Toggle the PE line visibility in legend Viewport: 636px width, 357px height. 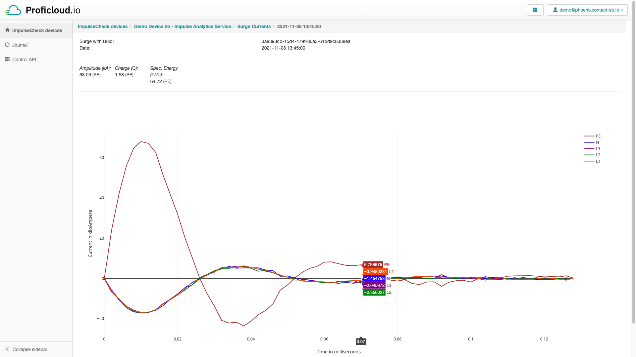593,136
